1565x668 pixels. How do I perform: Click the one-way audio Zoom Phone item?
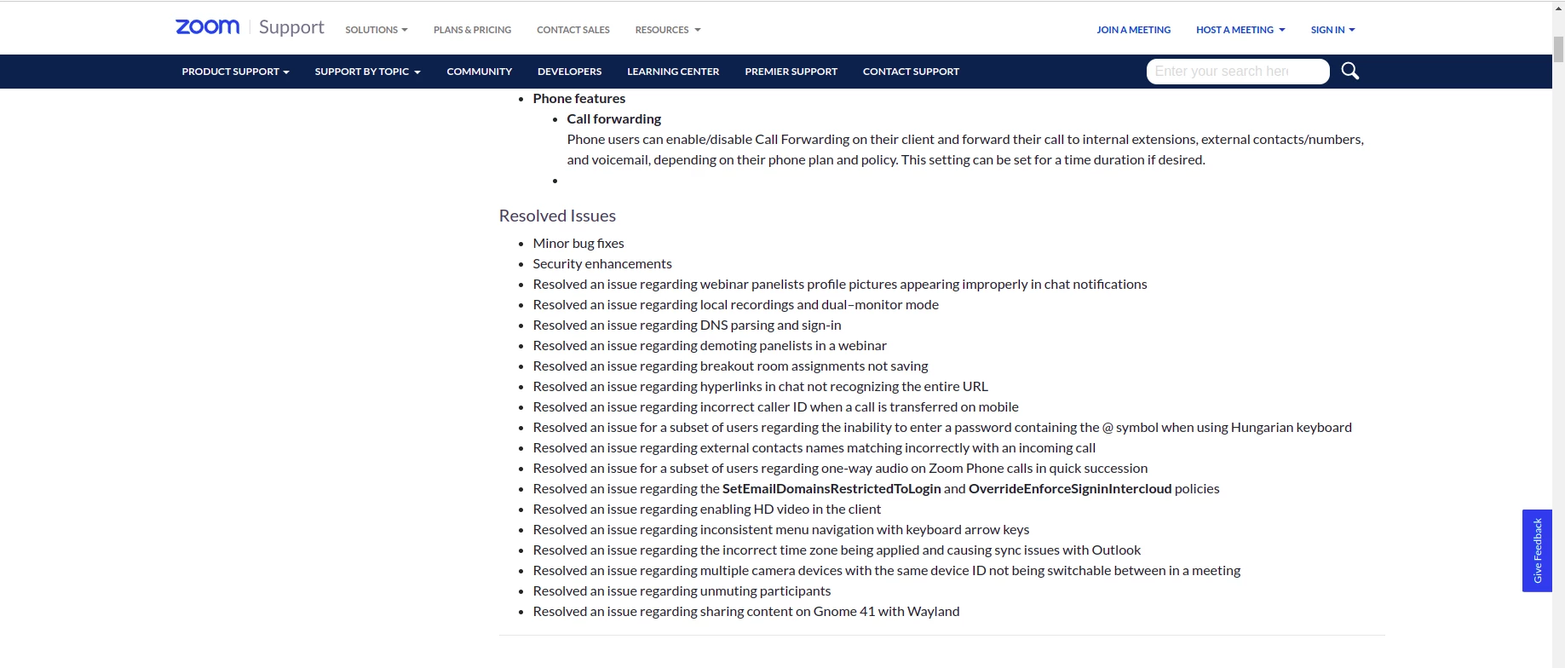click(840, 469)
